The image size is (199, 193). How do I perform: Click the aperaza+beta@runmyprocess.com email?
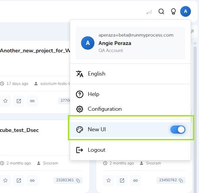tap(136, 35)
